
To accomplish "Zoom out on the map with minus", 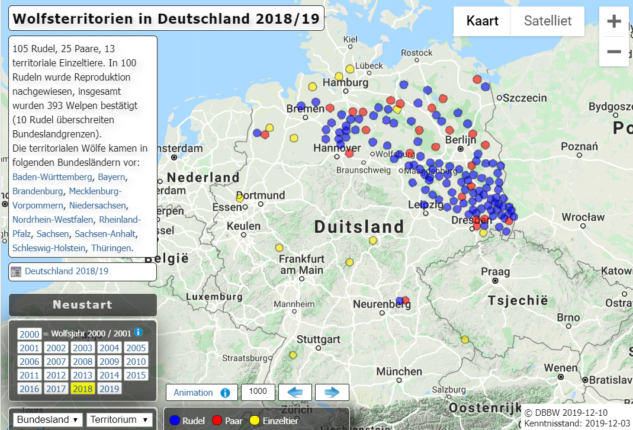I will click(613, 52).
